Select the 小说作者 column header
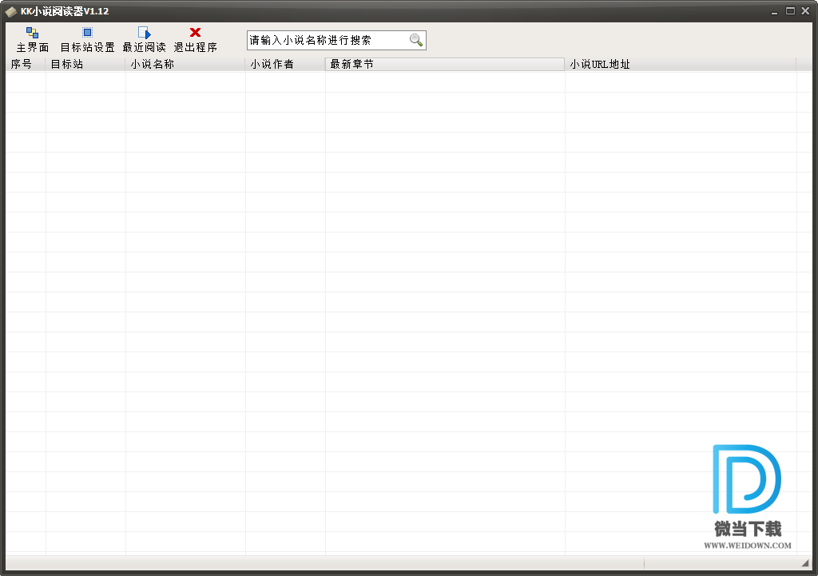Image resolution: width=818 pixels, height=576 pixels. 285,64
